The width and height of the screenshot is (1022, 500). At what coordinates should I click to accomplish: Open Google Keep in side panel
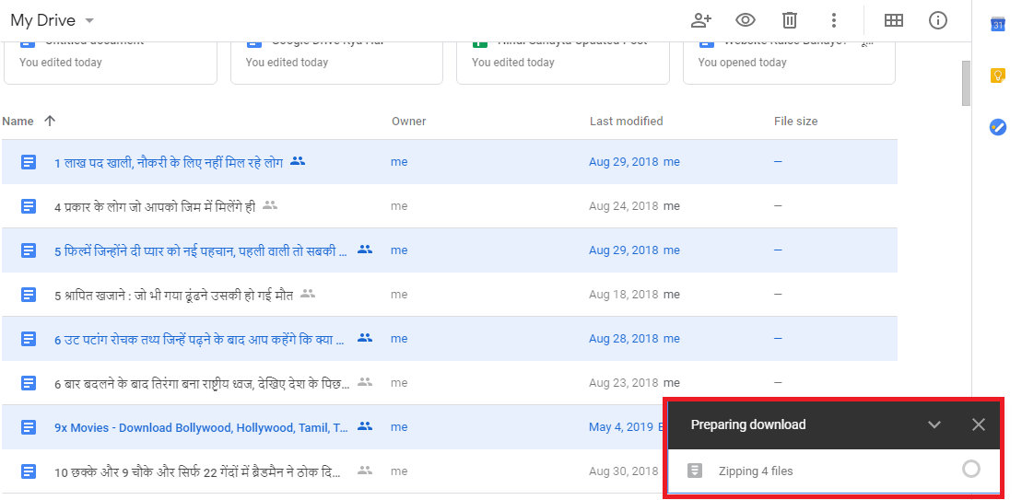click(998, 75)
